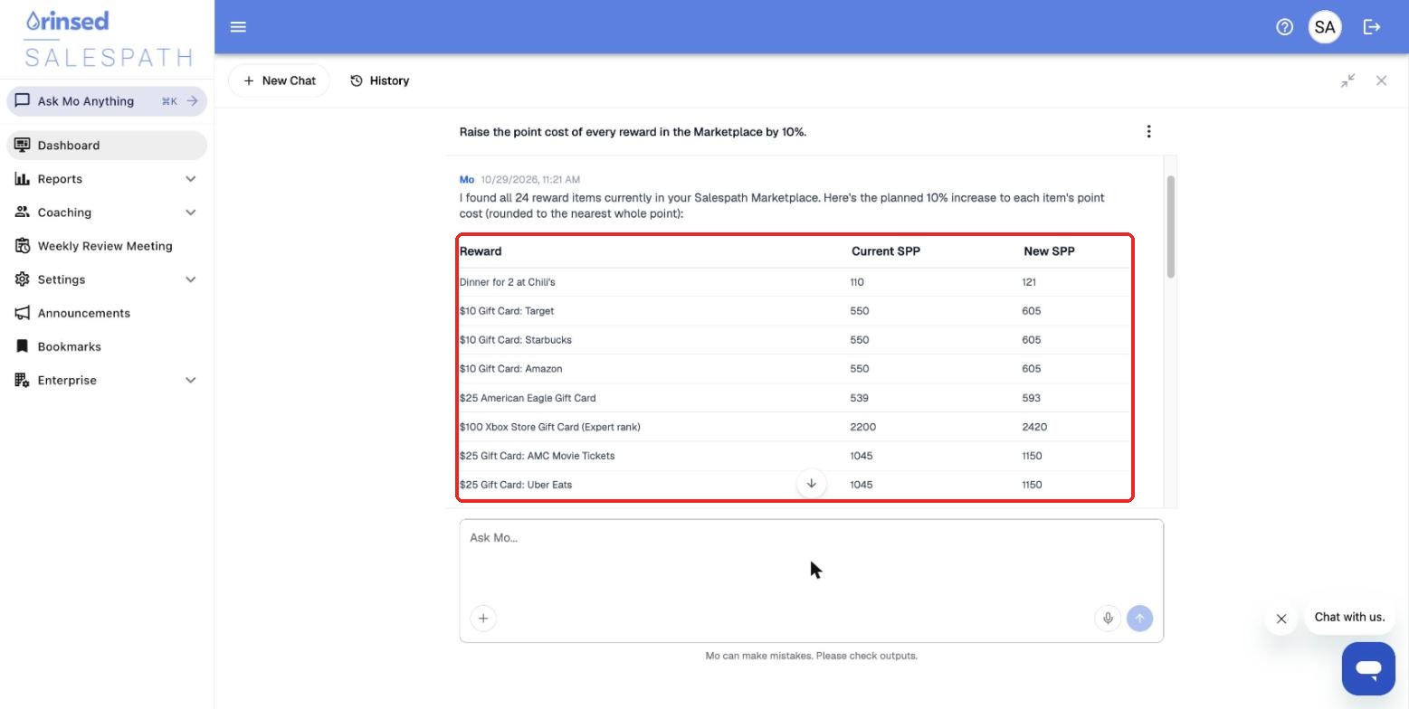Screen dimensions: 1409x709
Task: Select the $100 Xbox Store Gift Card row
Action: click(x=795, y=427)
